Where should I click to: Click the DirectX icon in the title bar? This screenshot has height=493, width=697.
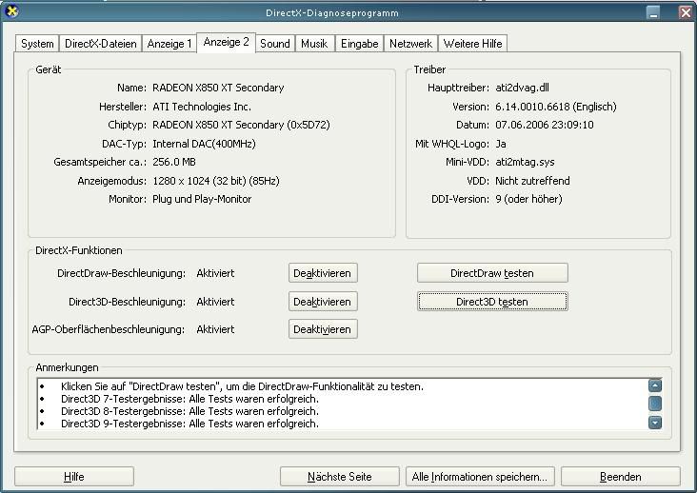(11, 12)
